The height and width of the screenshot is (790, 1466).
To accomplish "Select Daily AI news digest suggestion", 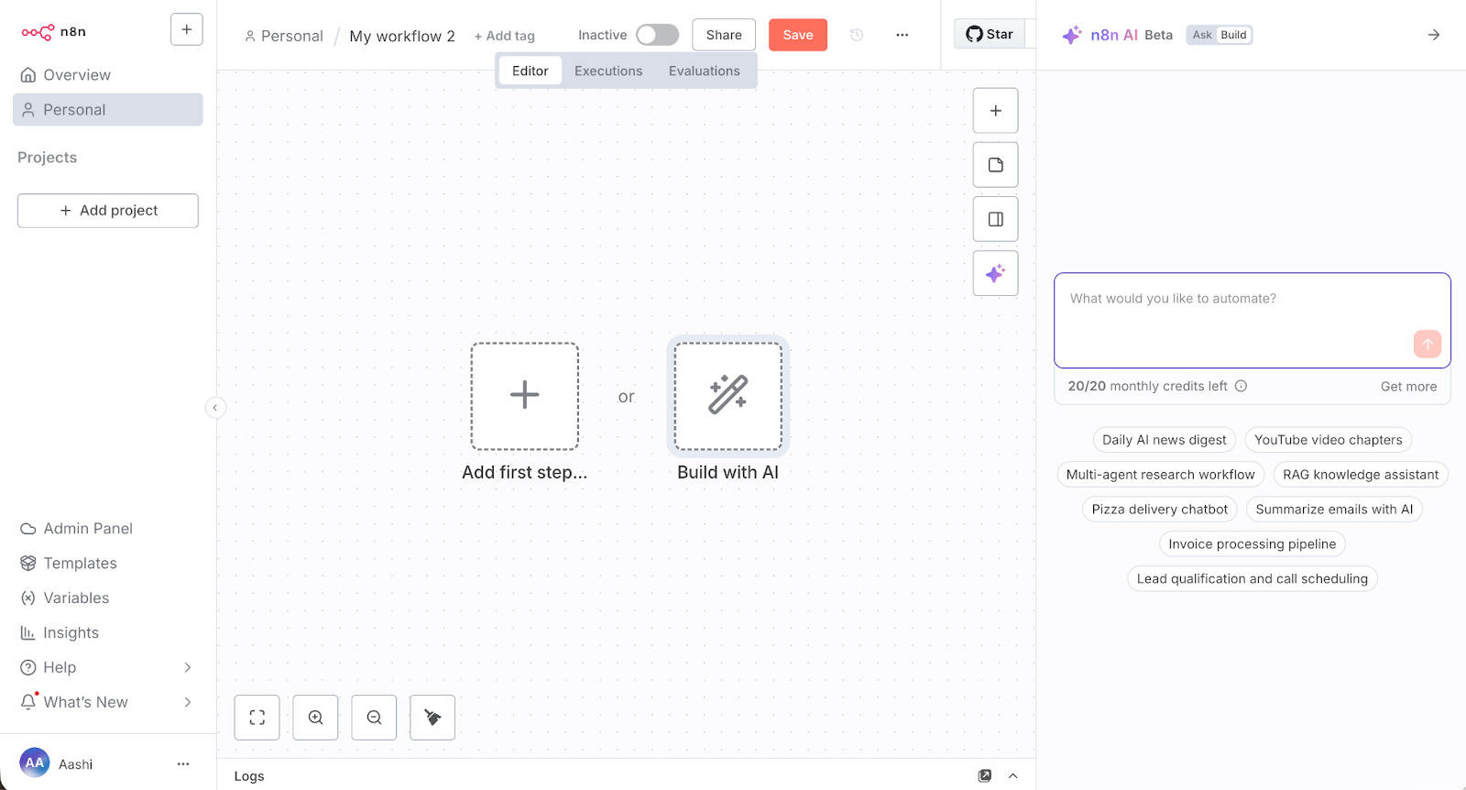I will coord(1165,440).
